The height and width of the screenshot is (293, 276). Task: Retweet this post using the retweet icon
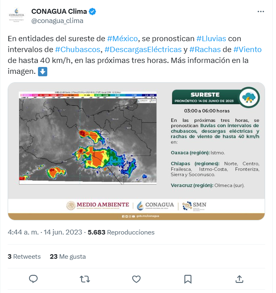[85, 279]
